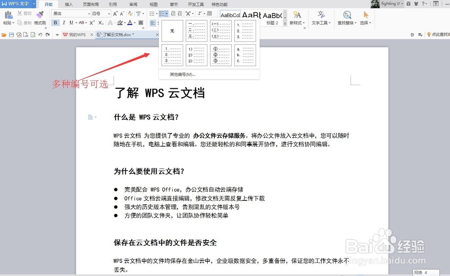Toggle Bold formatting
Image resolution: width=450 pixels, height=276 pixels.
(55, 23)
